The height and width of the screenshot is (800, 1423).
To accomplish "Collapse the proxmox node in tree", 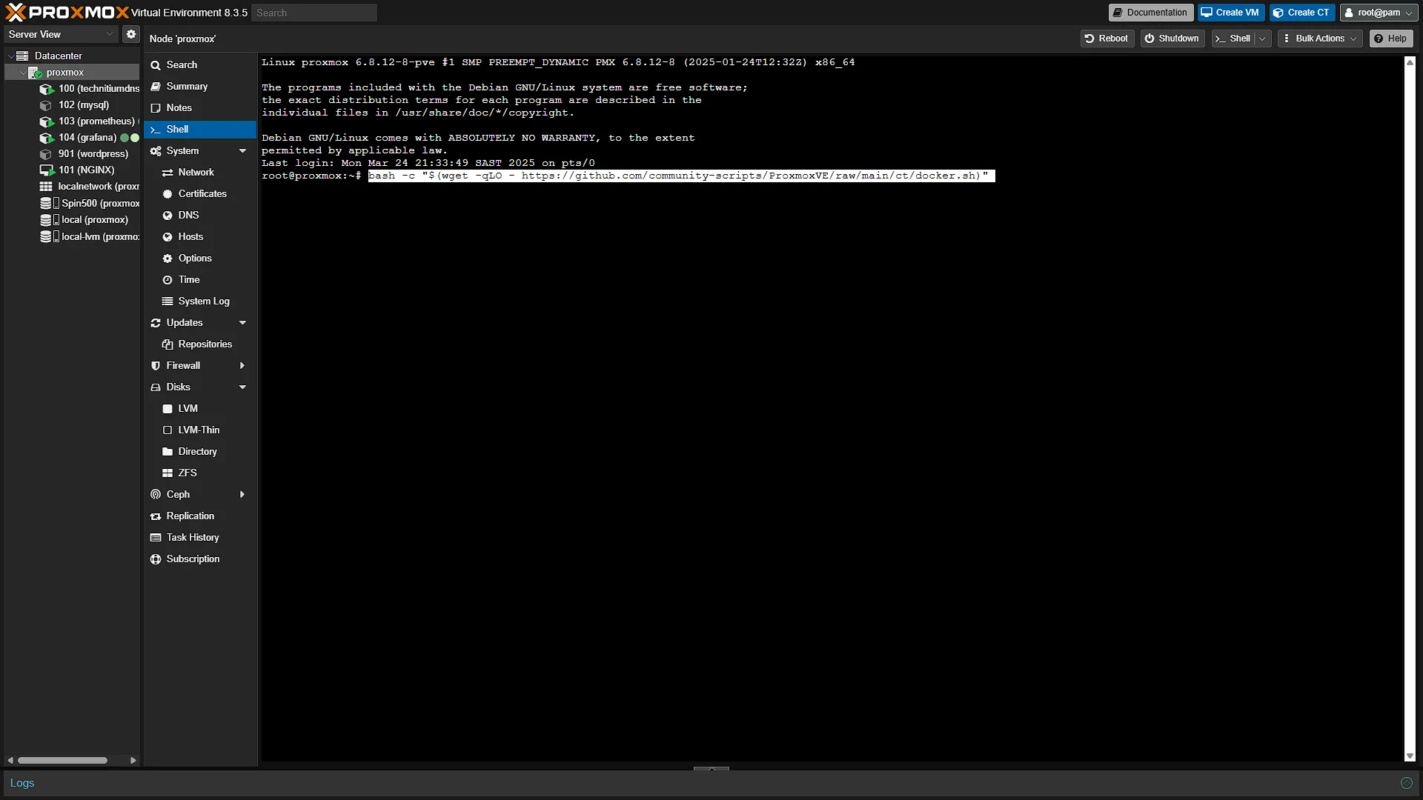I will tap(22, 73).
